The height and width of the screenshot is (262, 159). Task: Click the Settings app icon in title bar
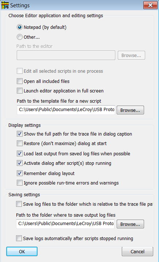pos(5,5)
